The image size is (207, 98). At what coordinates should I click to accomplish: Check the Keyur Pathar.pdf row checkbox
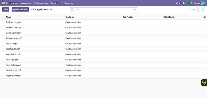pyautogui.click(x=3, y=54)
